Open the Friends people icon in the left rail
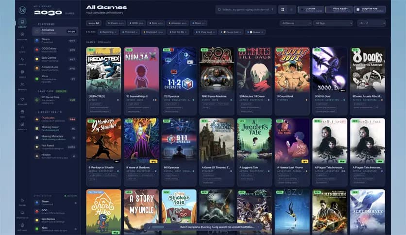 (22, 84)
